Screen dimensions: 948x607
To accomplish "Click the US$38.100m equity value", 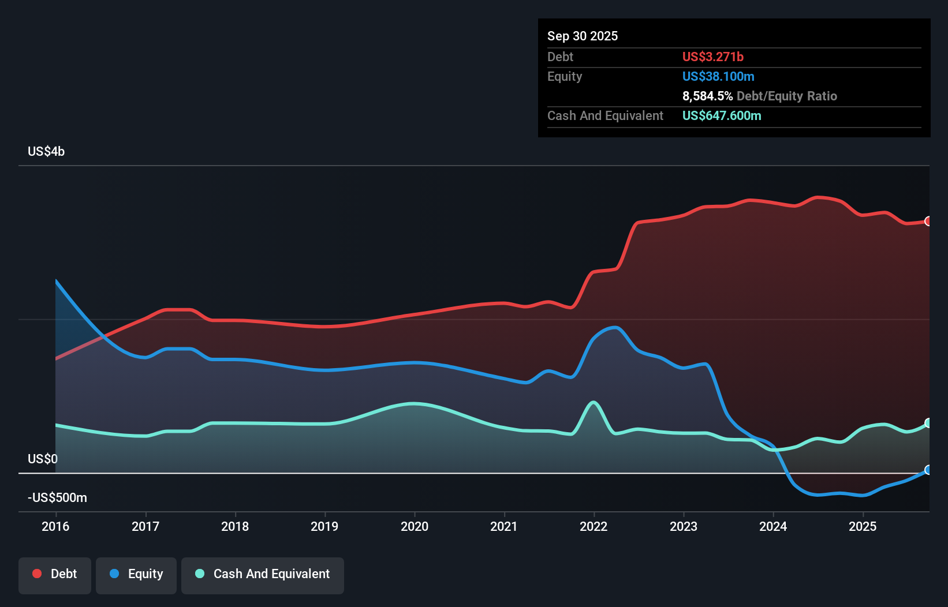I will point(718,76).
